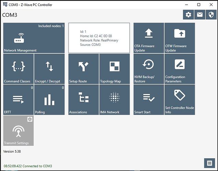Click the 'Connected to COM3' status message
The width and height of the screenshot is (218, 171).
28,166
